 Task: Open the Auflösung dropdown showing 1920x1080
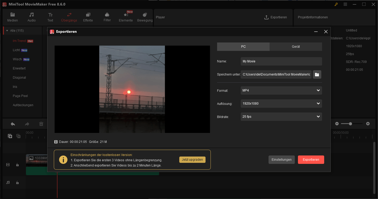point(281,103)
